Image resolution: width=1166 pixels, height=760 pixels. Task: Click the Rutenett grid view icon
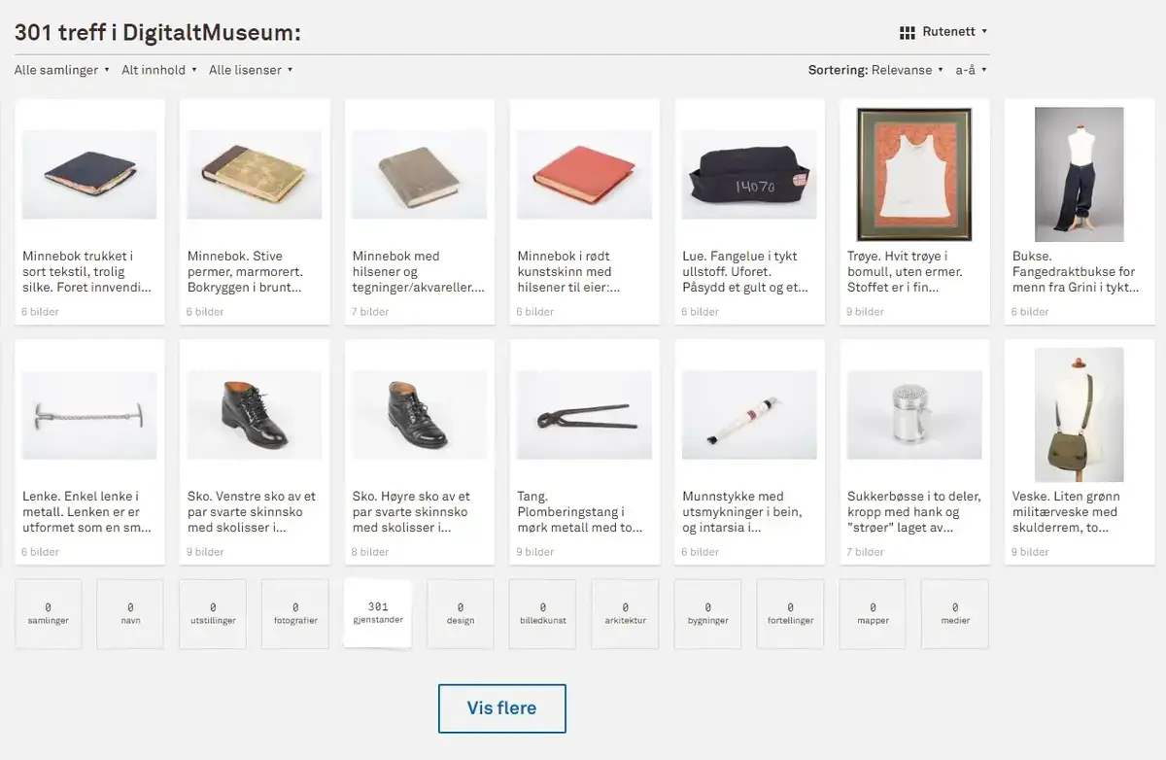908,32
